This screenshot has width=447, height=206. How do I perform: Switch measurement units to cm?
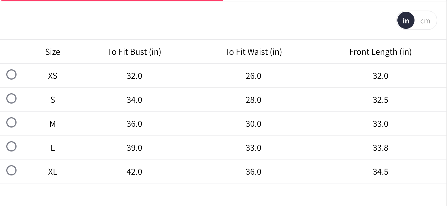425,21
